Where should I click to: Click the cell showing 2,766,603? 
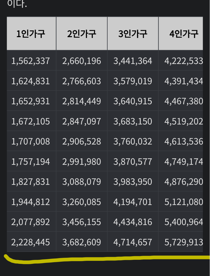82,81
